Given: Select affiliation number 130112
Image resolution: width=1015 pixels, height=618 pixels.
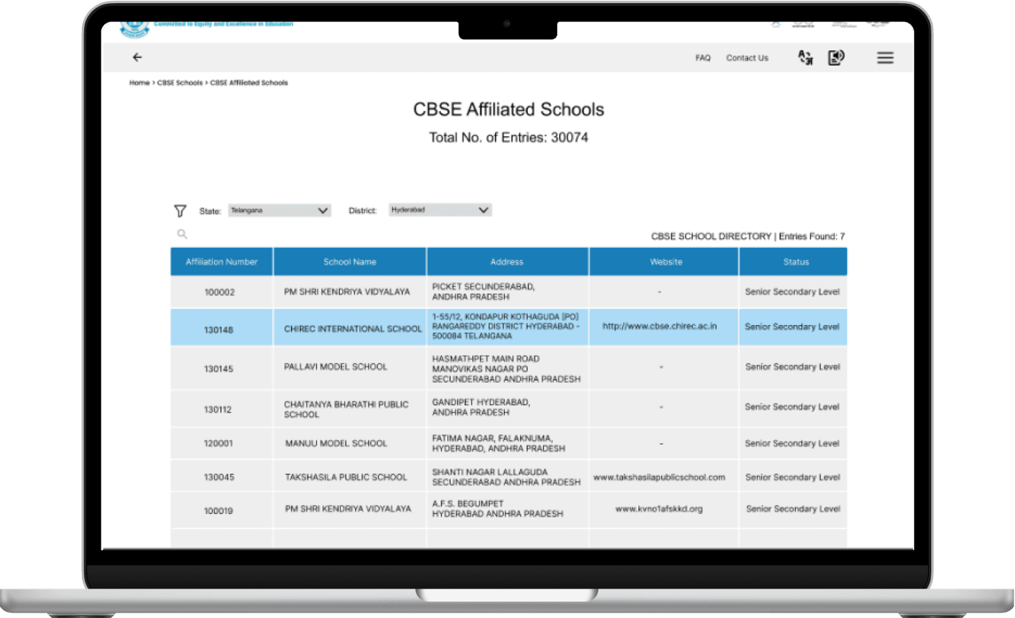Looking at the screenshot, I should click(x=218, y=409).
